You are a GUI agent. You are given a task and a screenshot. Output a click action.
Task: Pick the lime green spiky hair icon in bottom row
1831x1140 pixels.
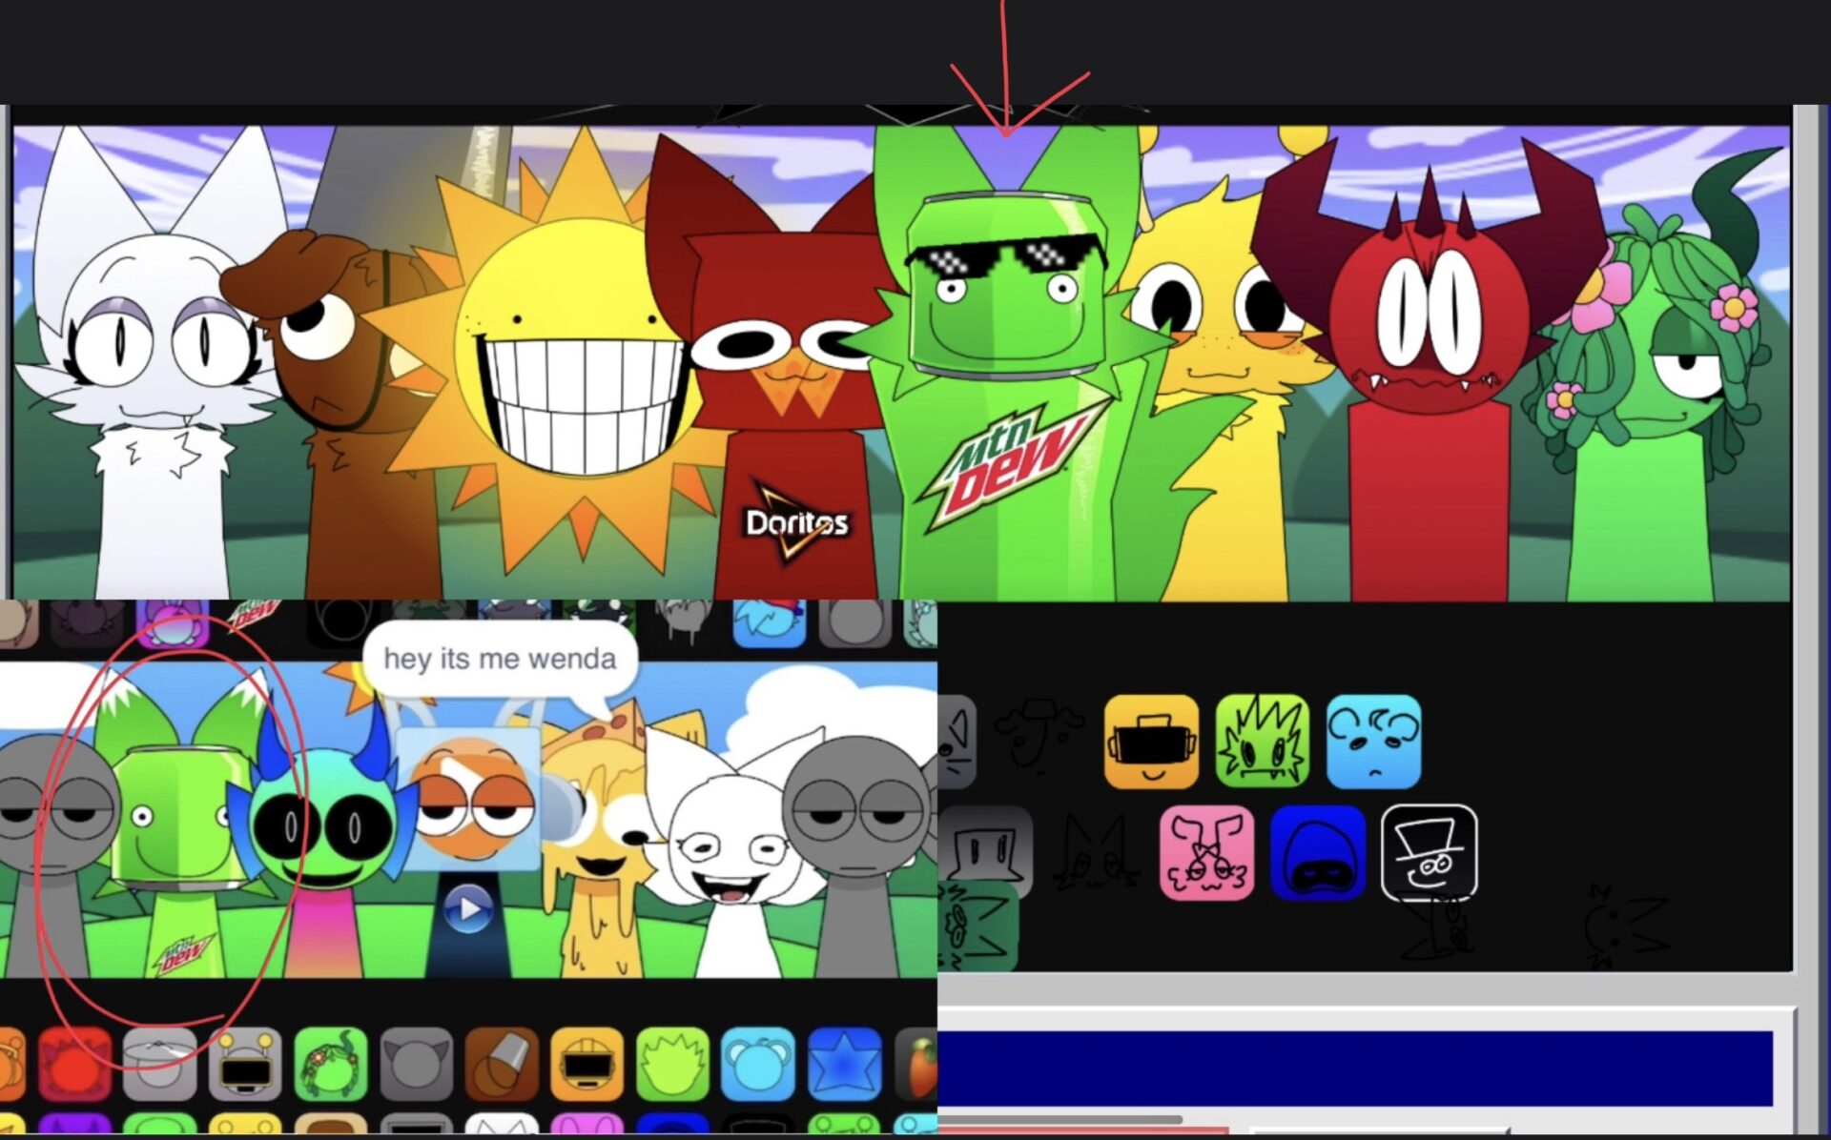tap(672, 1064)
